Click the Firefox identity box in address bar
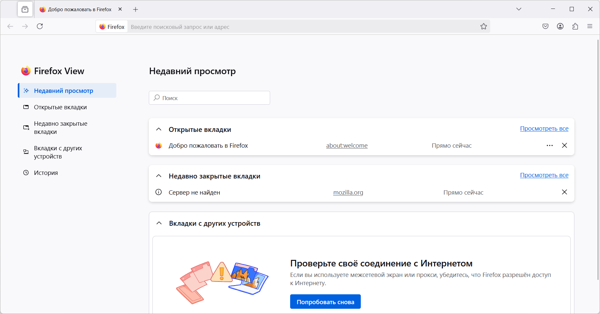 point(112,27)
